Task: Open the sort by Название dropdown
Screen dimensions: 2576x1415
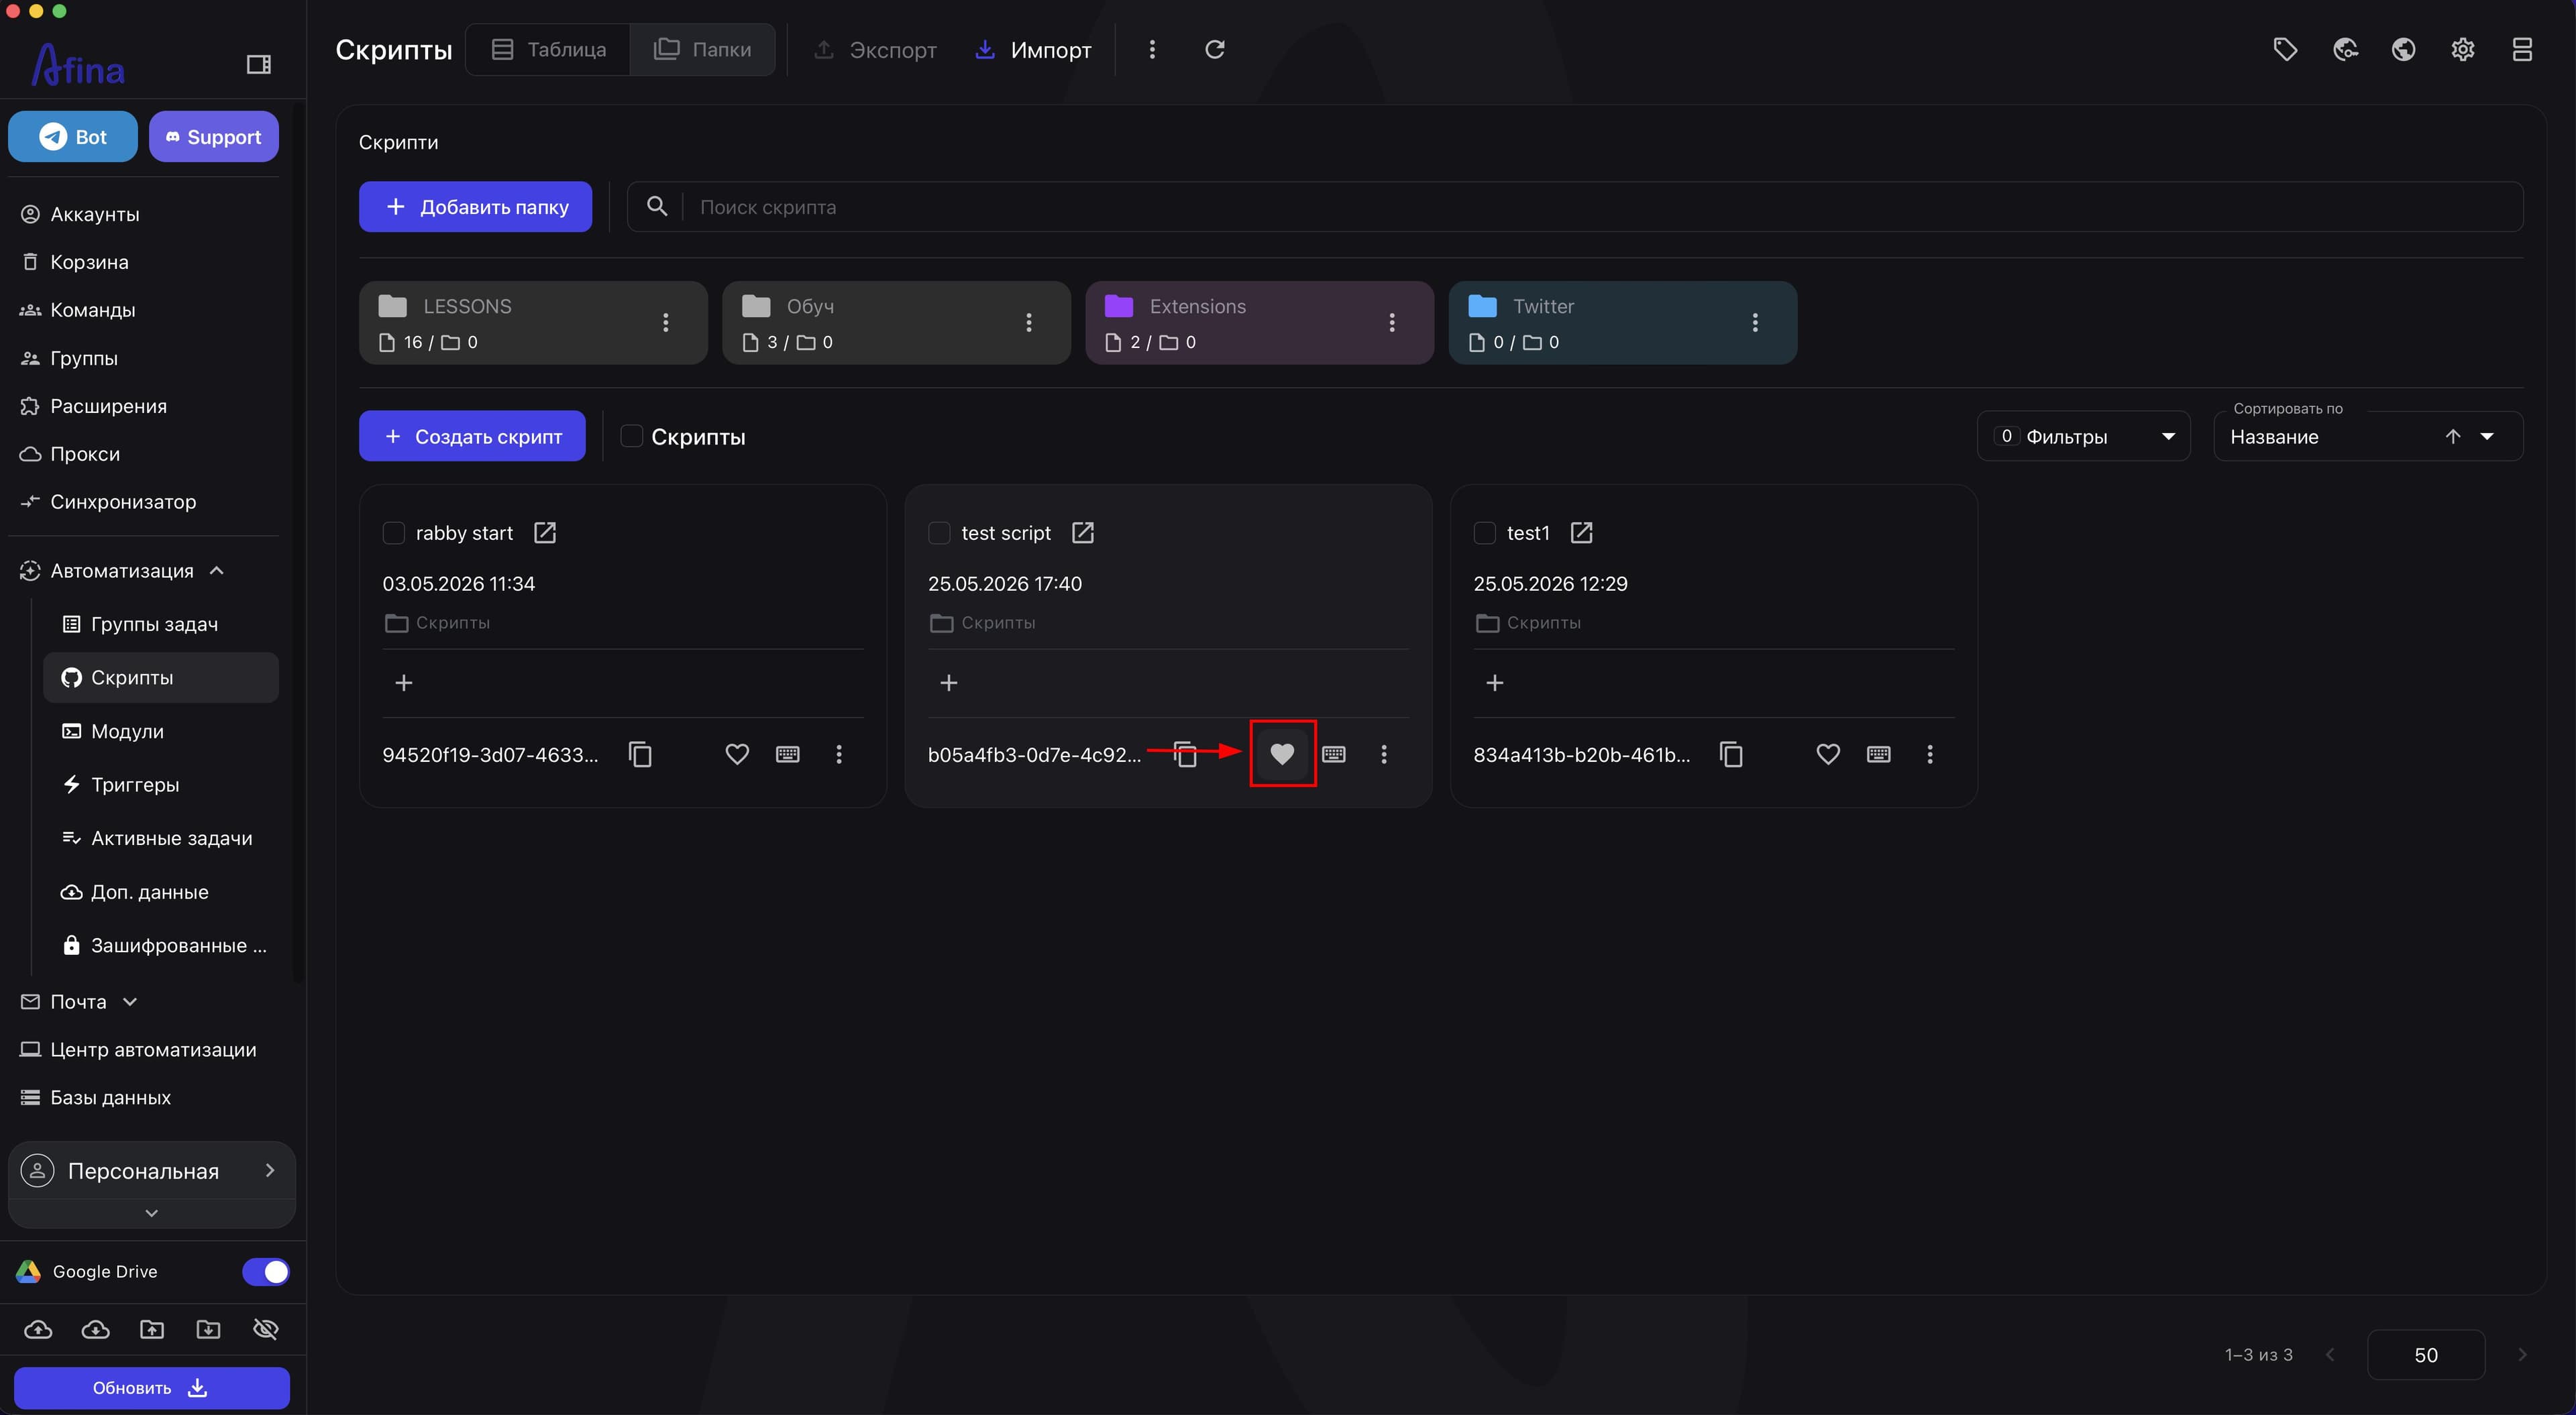Action: point(2367,436)
